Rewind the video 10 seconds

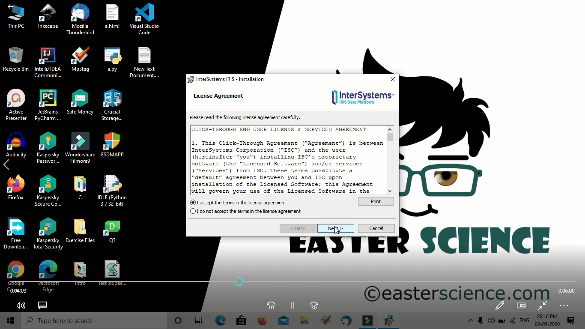click(x=271, y=305)
